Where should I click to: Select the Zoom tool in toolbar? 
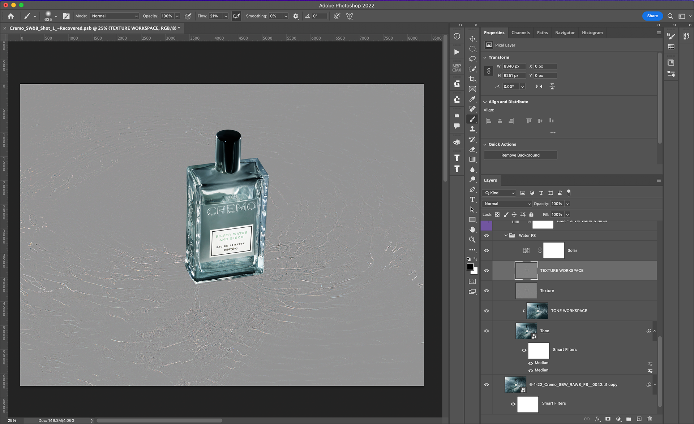pos(472,240)
